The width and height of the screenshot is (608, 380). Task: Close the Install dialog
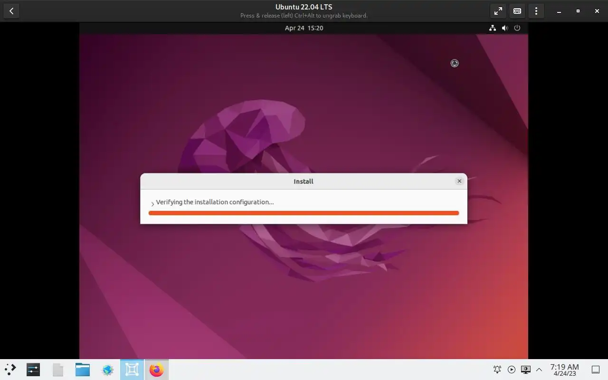(459, 181)
